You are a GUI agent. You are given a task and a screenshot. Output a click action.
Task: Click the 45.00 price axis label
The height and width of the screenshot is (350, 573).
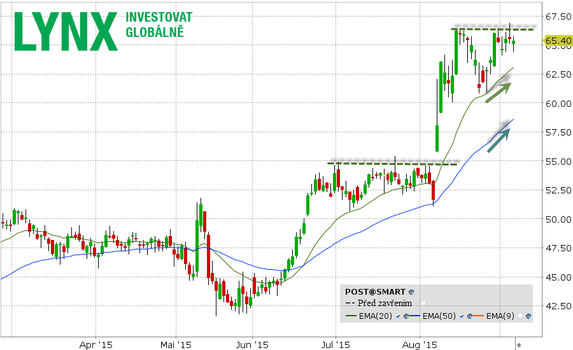[558, 277]
